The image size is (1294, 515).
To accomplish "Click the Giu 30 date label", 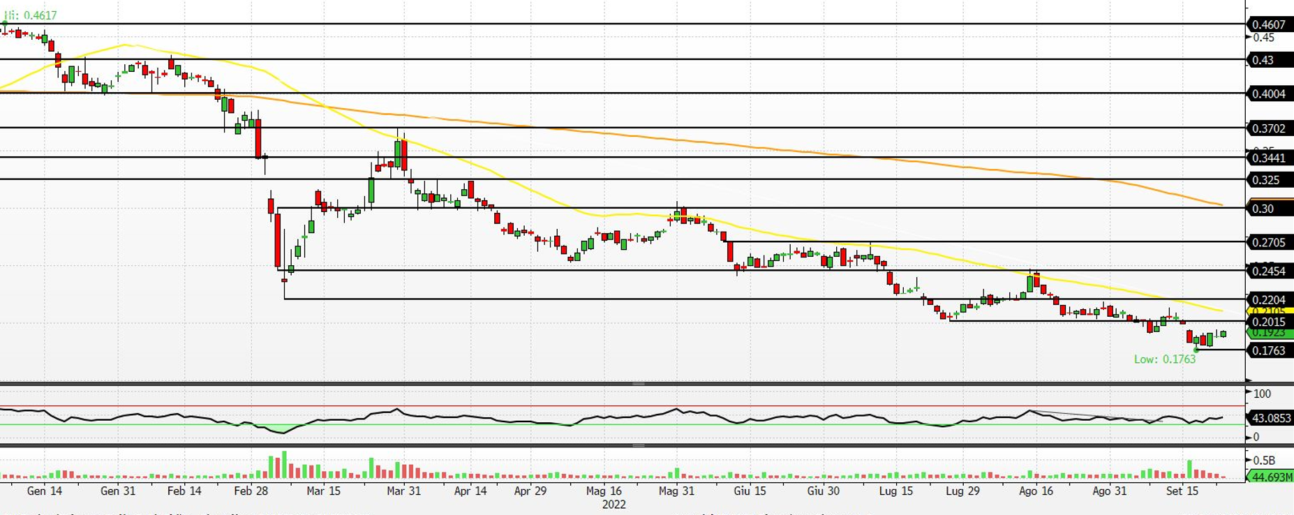I will point(824,491).
